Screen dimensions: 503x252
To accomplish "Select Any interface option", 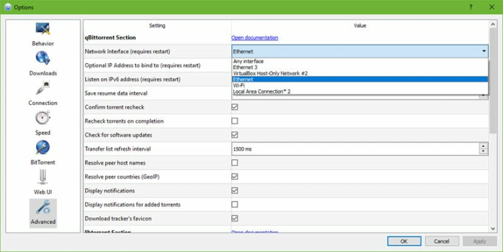I will coord(249,61).
